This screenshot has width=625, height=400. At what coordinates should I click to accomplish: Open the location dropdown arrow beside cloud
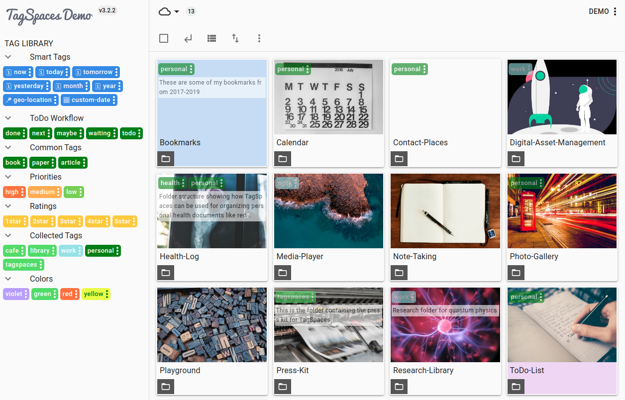pyautogui.click(x=177, y=12)
